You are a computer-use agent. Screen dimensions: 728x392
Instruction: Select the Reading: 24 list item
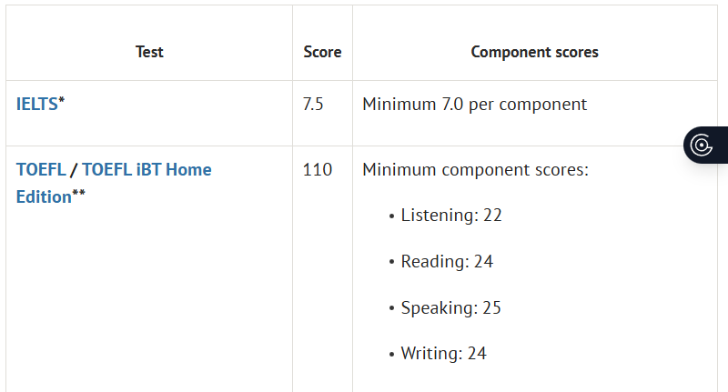[447, 262]
